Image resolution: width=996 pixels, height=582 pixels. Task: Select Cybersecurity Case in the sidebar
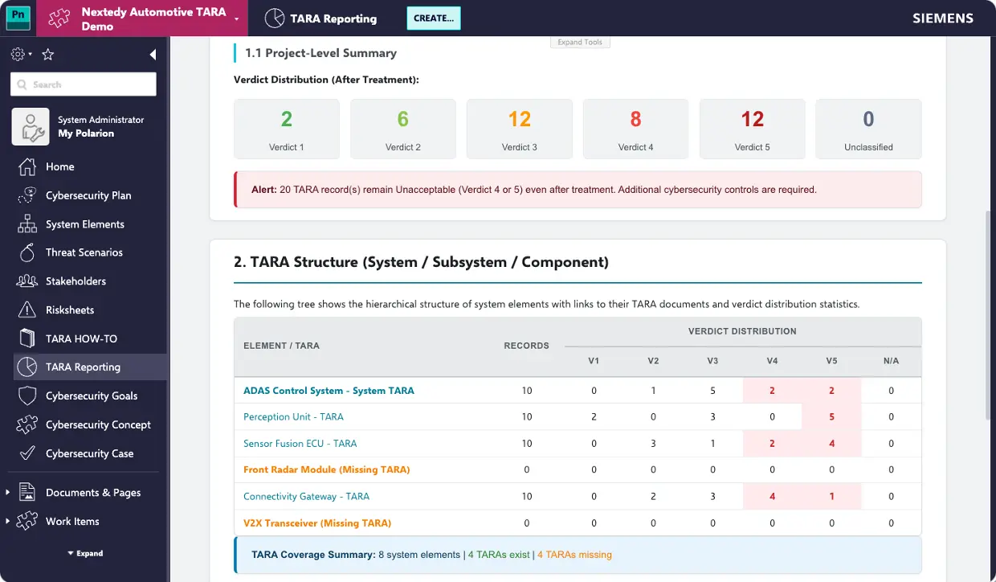click(x=89, y=453)
